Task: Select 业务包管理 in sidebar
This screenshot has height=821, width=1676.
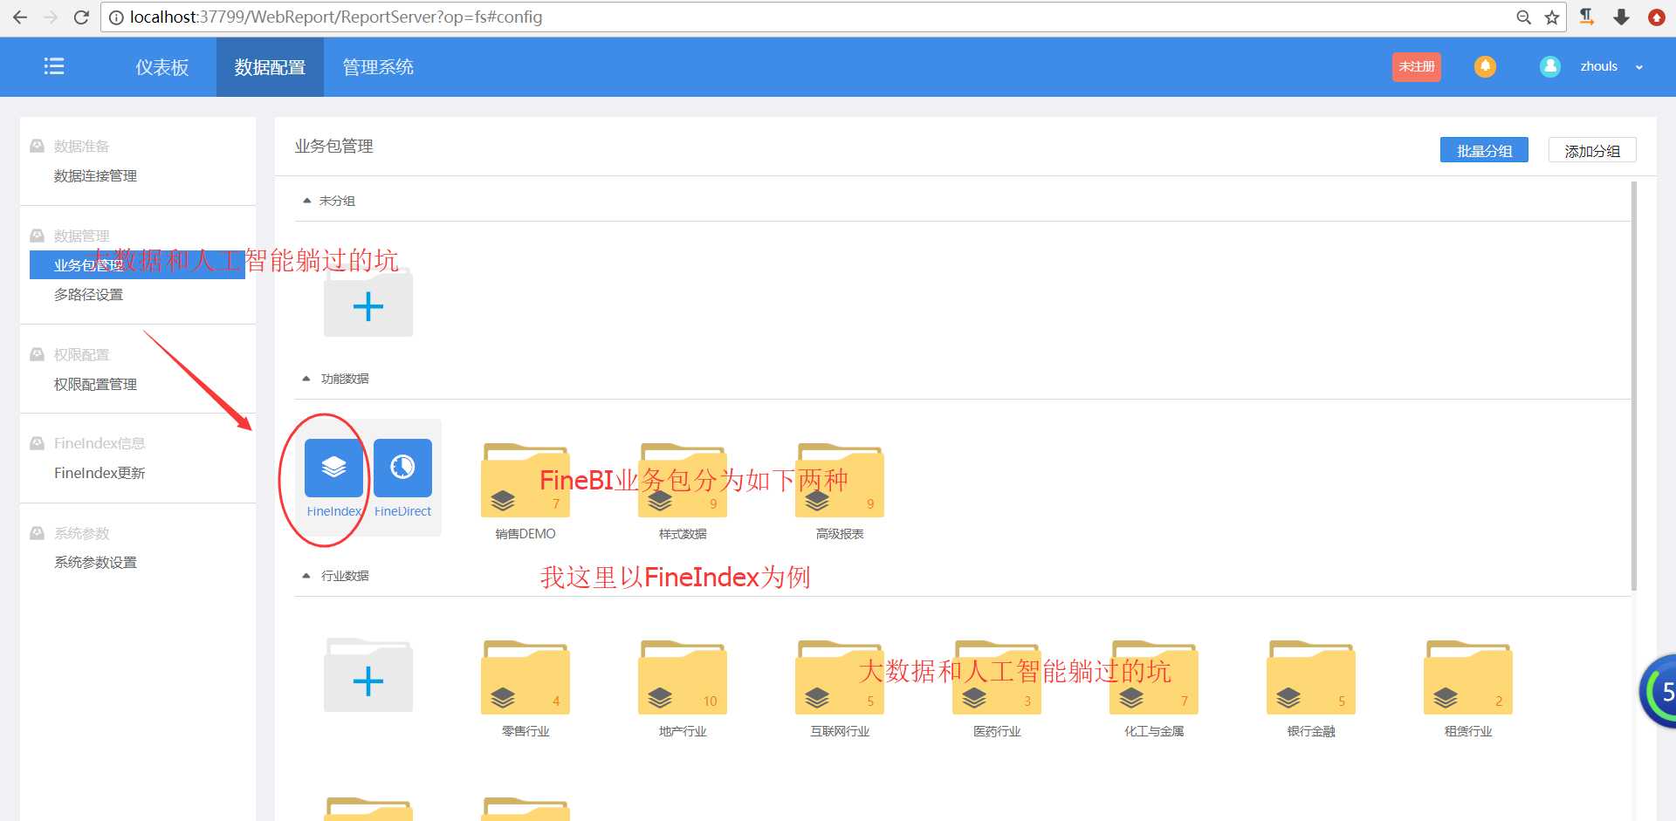Action: point(137,265)
